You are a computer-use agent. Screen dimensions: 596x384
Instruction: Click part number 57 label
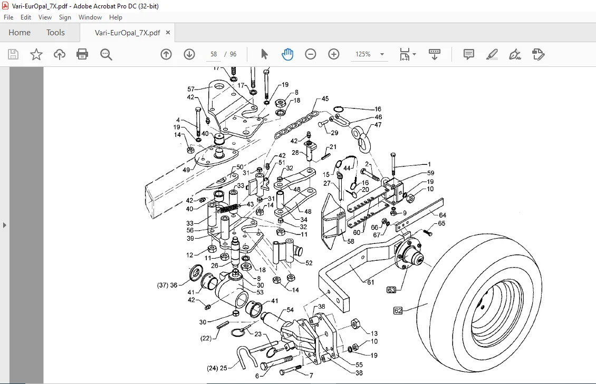(x=191, y=89)
